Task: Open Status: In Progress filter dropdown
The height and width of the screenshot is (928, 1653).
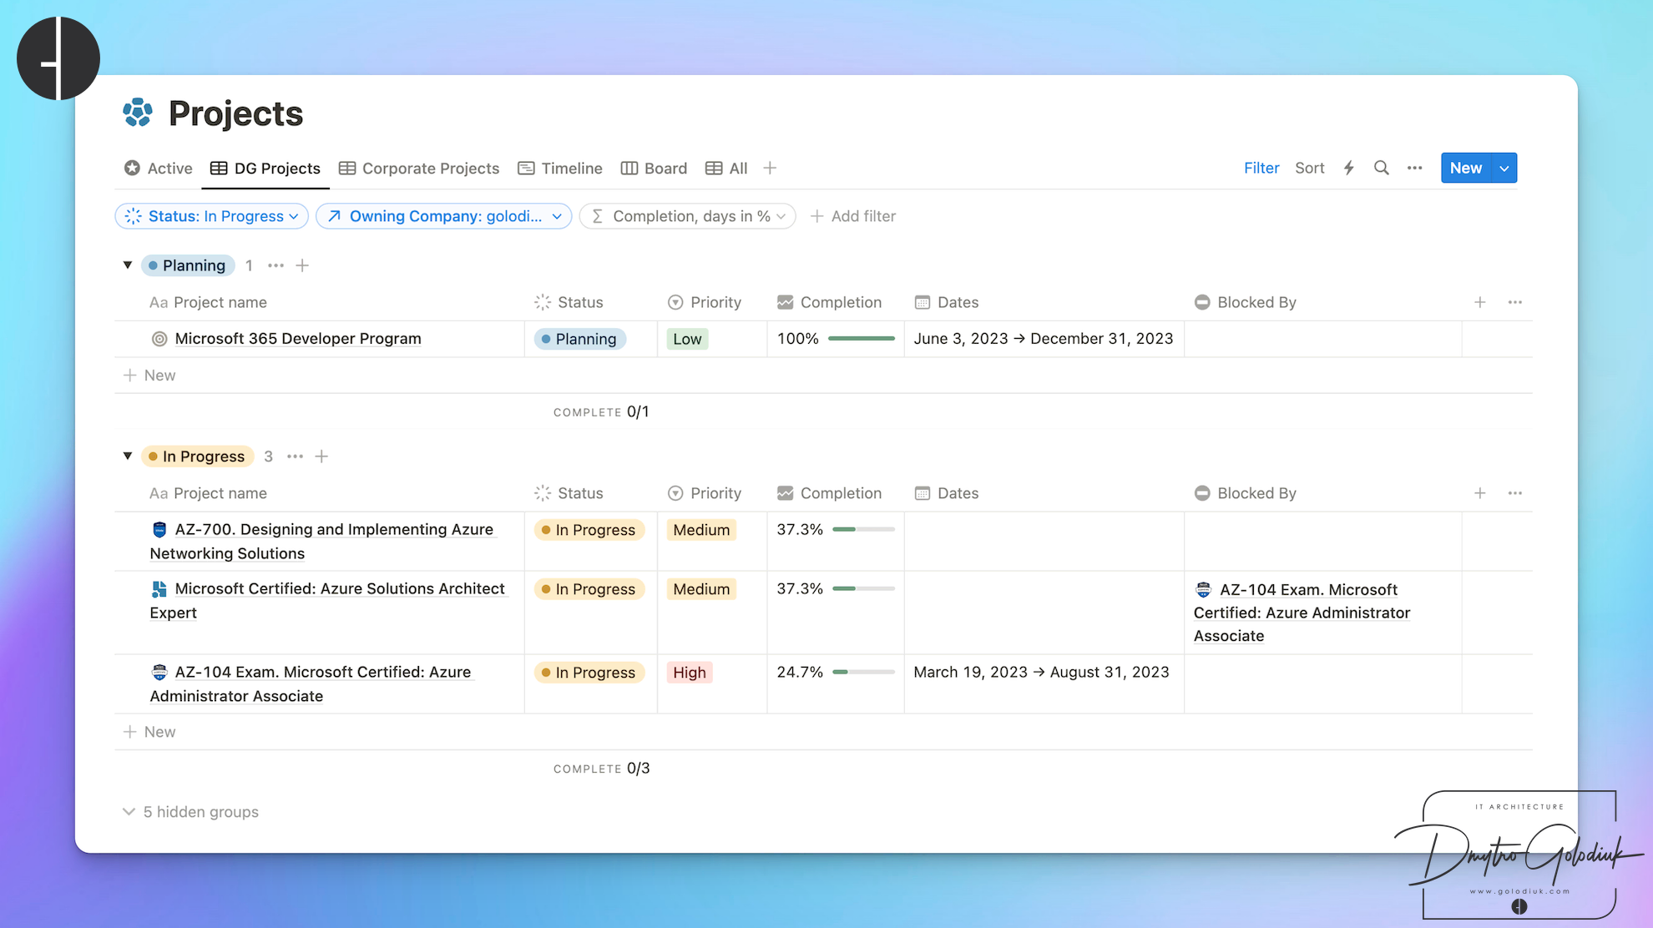Action: [x=211, y=216]
